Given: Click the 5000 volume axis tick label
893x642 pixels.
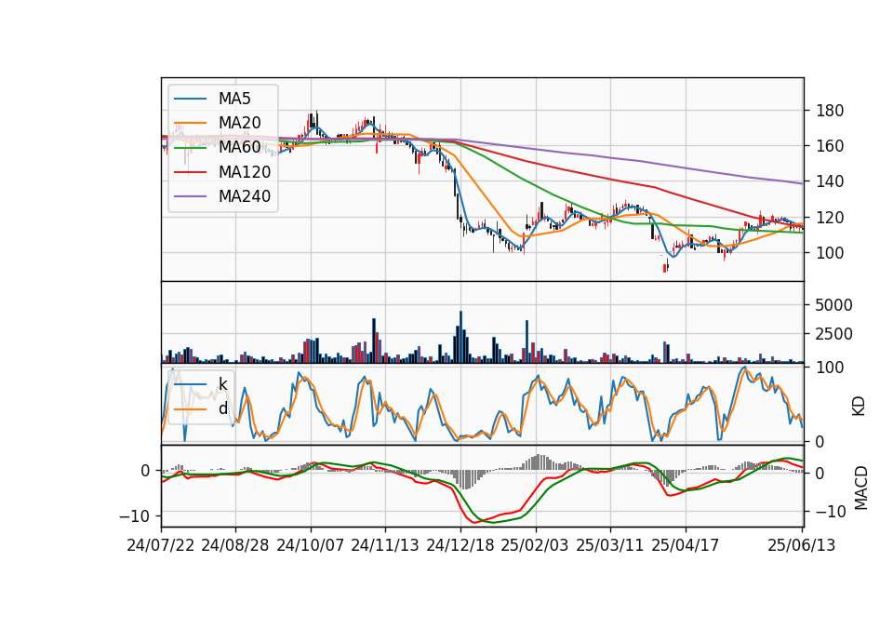Looking at the screenshot, I should tap(833, 305).
